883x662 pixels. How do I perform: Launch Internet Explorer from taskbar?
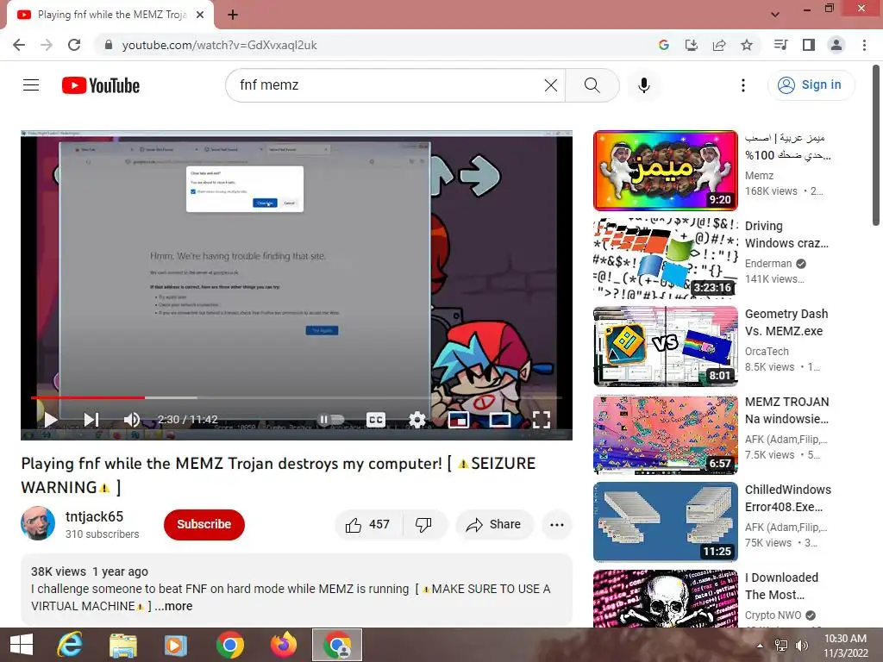point(70,645)
